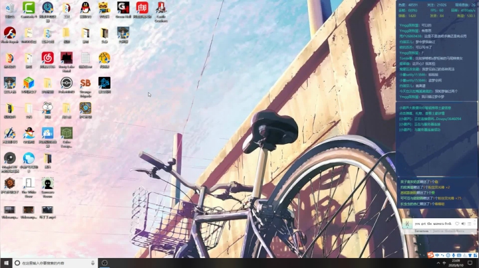Open the Windows notification center
The height and width of the screenshot is (268, 479).
coord(470,263)
